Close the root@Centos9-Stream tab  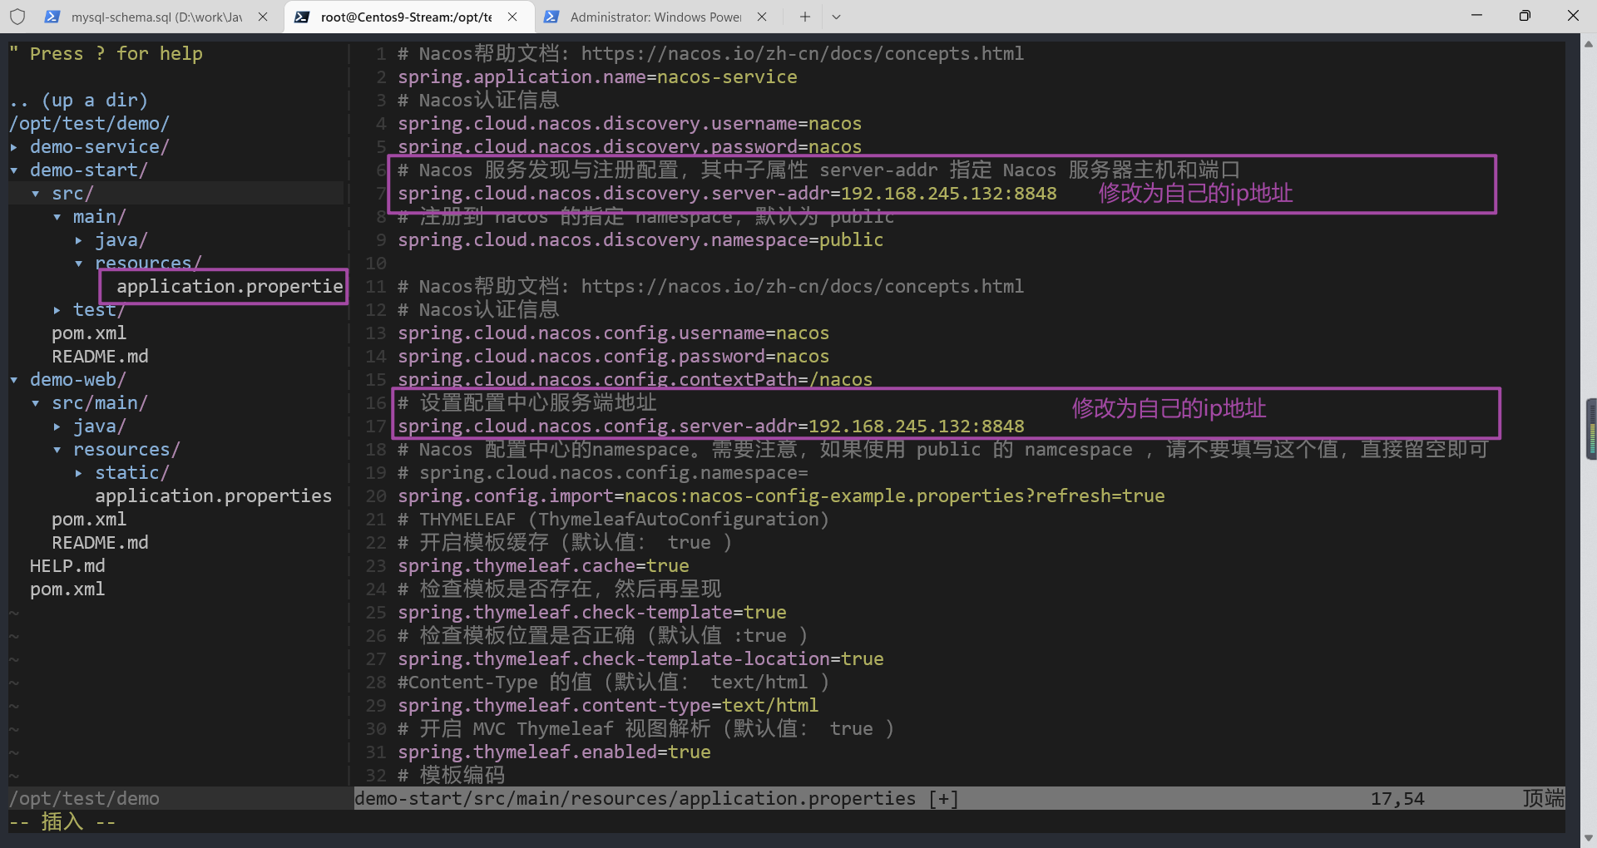(x=512, y=17)
